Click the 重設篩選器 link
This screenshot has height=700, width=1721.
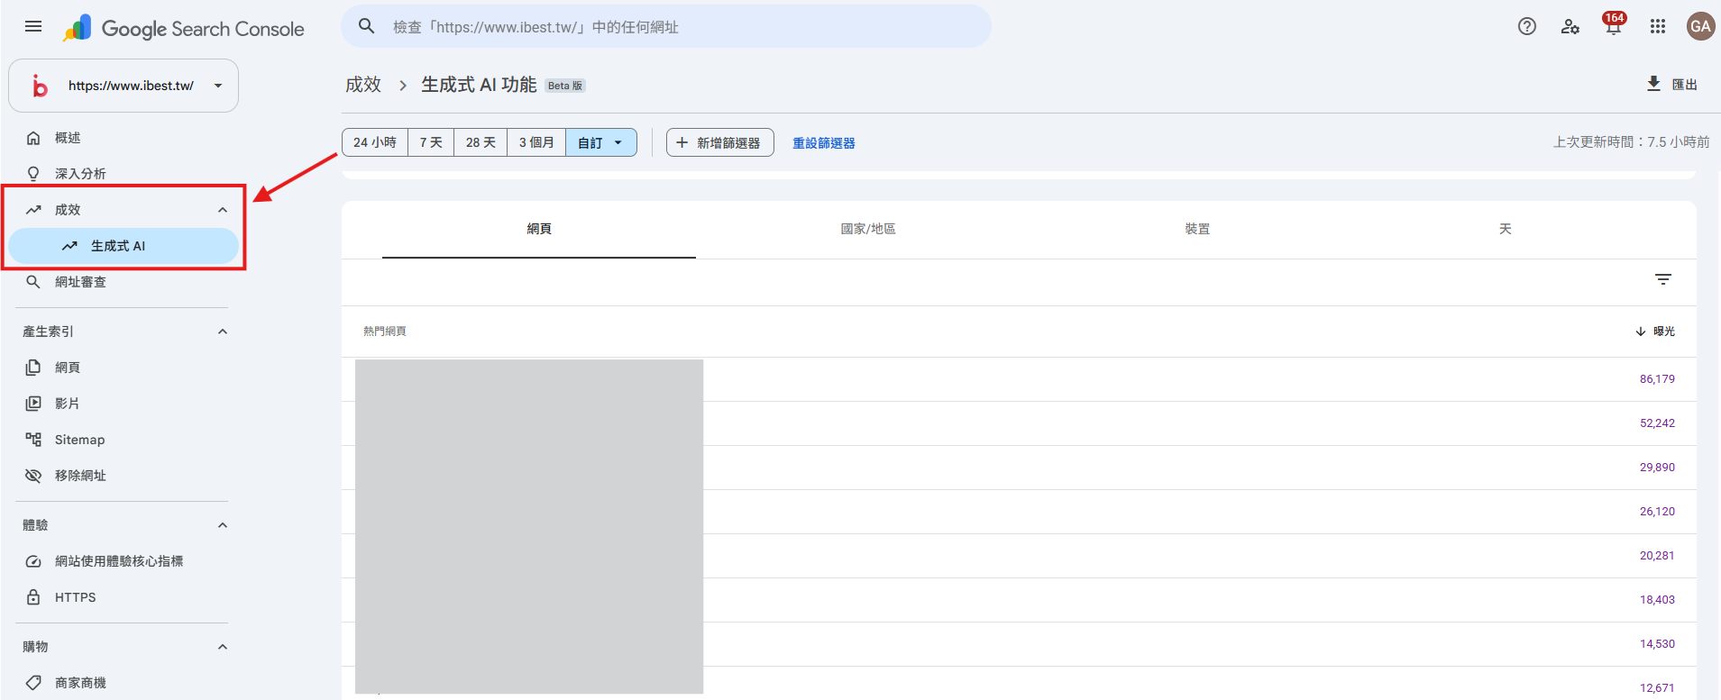pos(824,143)
